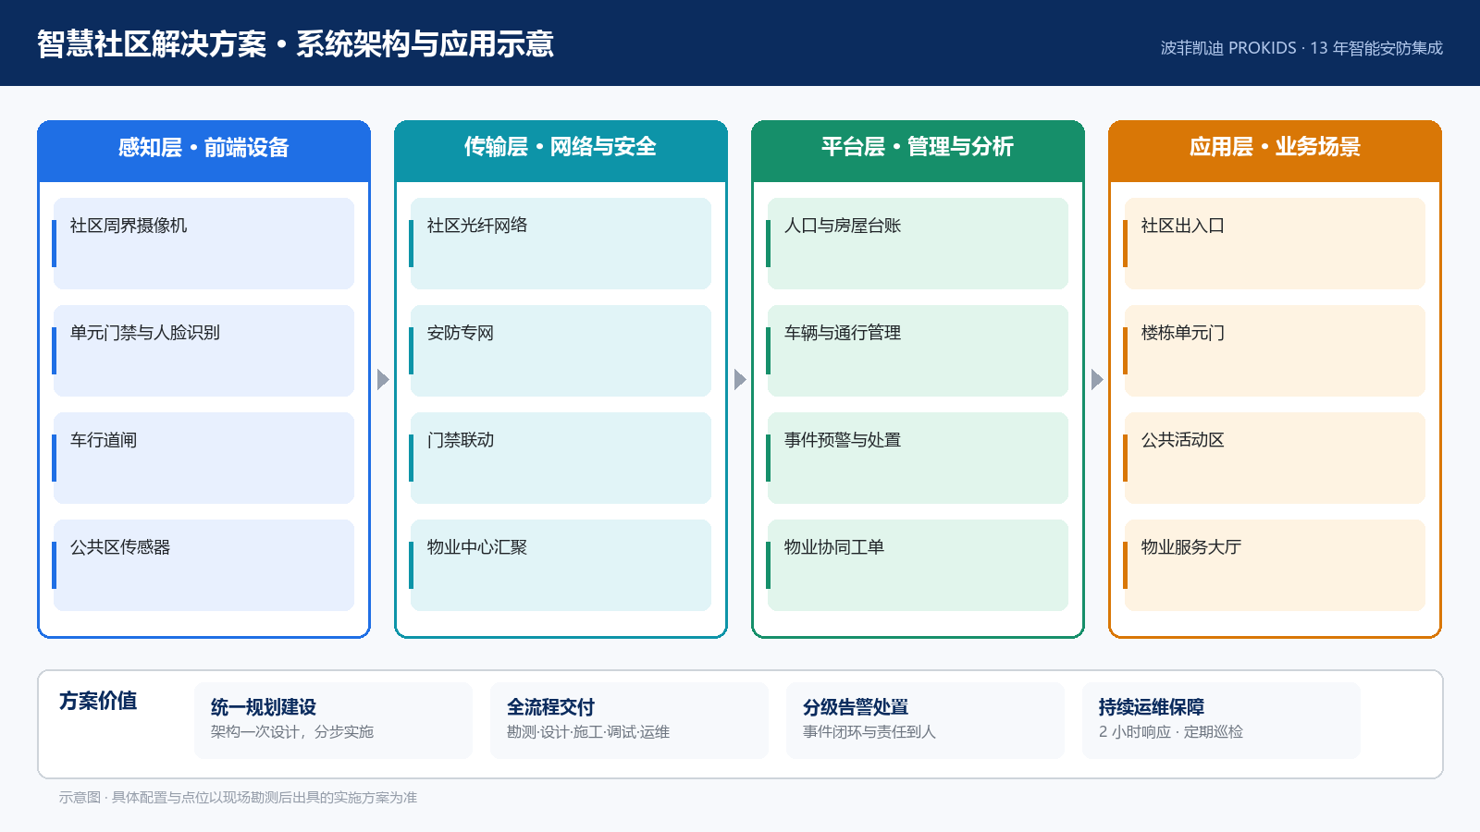This screenshot has height=832, width=1480.
Task: Click the arrow between 平台层 and 应用层
Action: click(1097, 379)
